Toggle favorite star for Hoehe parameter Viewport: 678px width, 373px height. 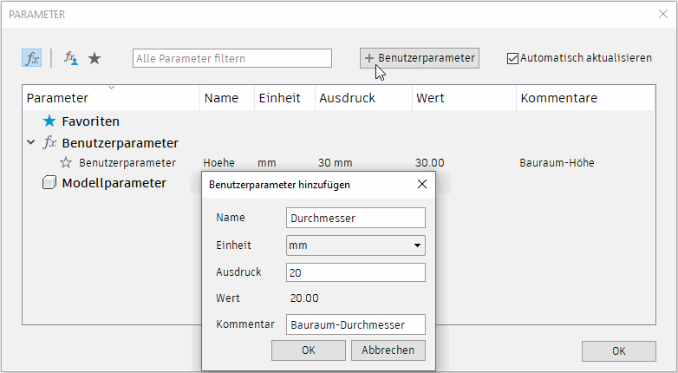pyautogui.click(x=66, y=162)
